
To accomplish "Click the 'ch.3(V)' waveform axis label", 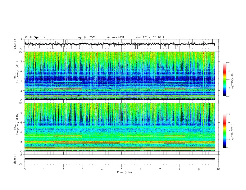I will click(15, 159).
